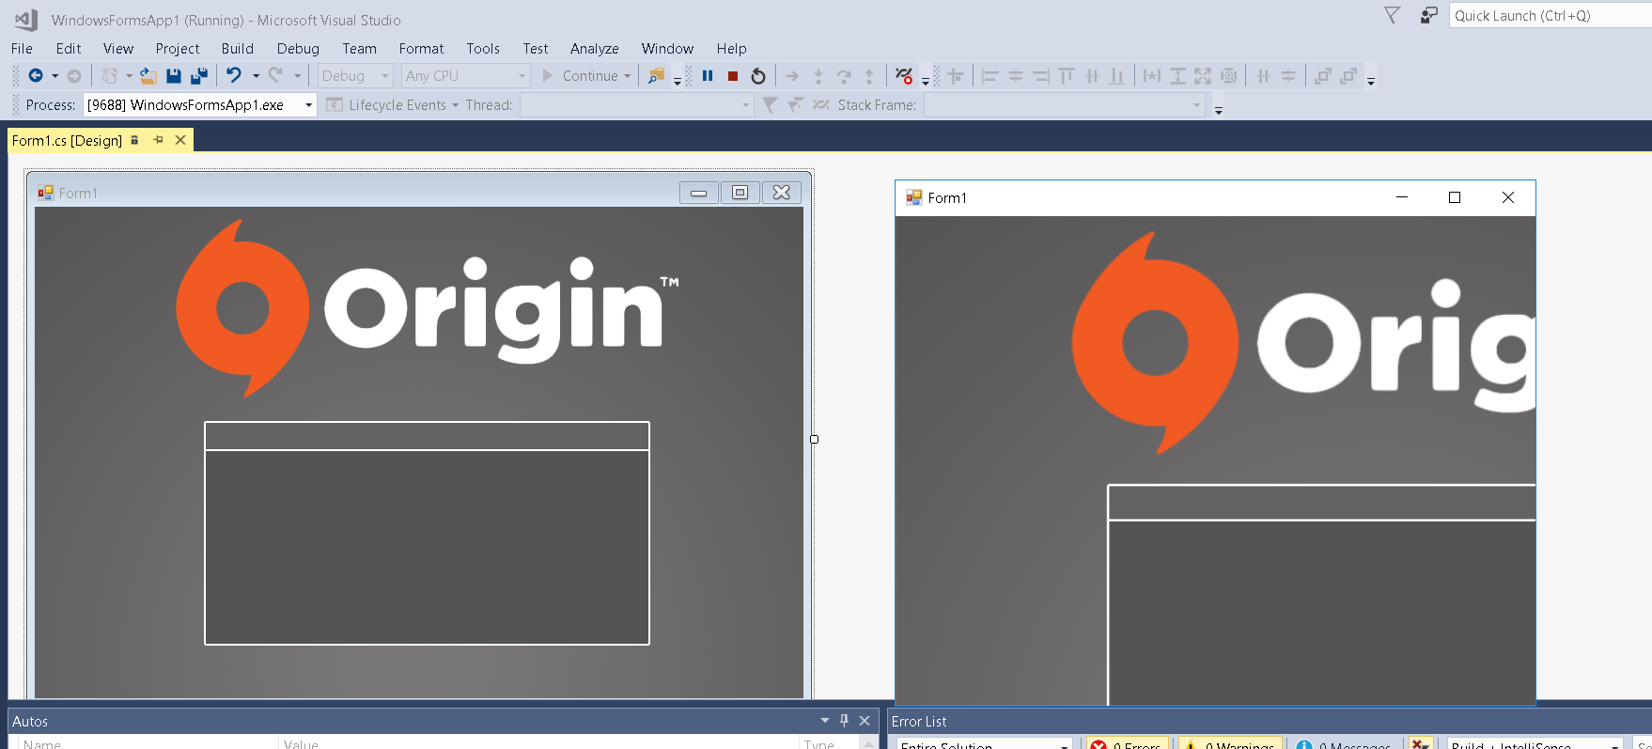Image resolution: width=1652 pixels, height=749 pixels.
Task: Click the Align Rights layout icon
Action: (1041, 76)
